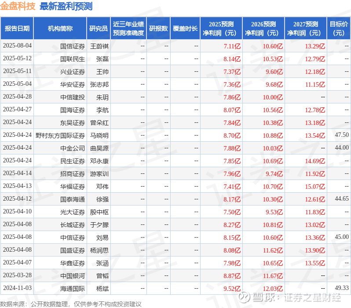Click the 13.55亿 profit value

315,264
